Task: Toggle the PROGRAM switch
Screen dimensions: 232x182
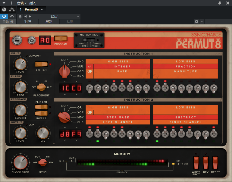Action: (x=61, y=39)
